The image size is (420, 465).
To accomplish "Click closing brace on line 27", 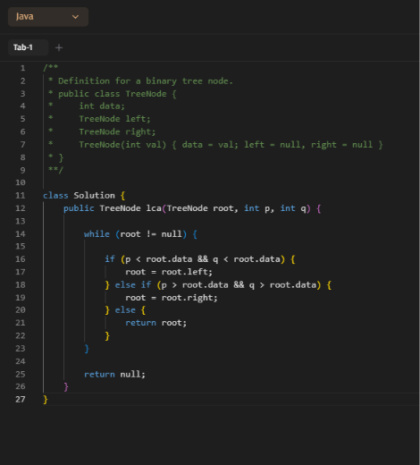I will pyautogui.click(x=46, y=400).
